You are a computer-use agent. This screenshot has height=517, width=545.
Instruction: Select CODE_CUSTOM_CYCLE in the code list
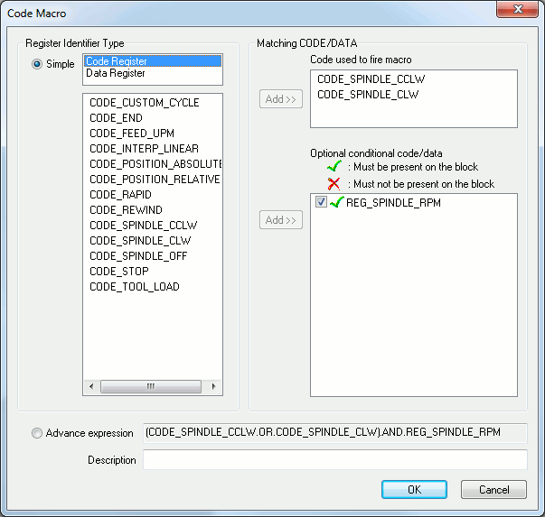pos(145,103)
